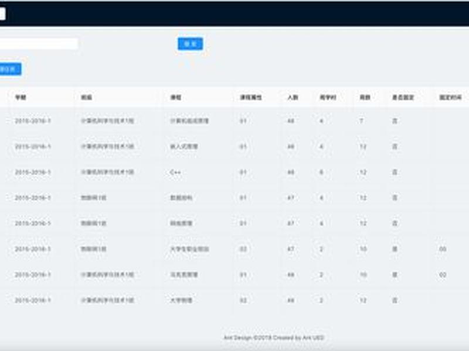Screen dimensions: 469x351
Task: Select the 人数 column header
Action: point(293,97)
